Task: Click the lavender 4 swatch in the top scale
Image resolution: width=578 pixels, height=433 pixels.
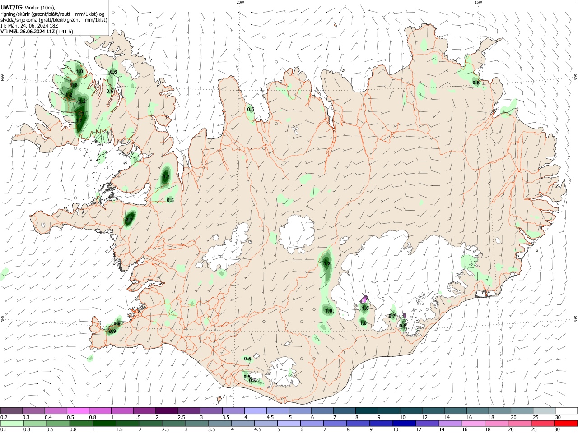Action: click(x=256, y=410)
